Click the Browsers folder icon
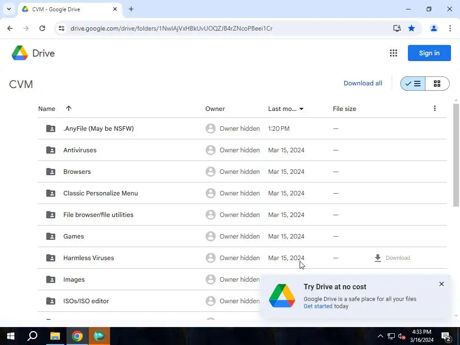 [51, 172]
